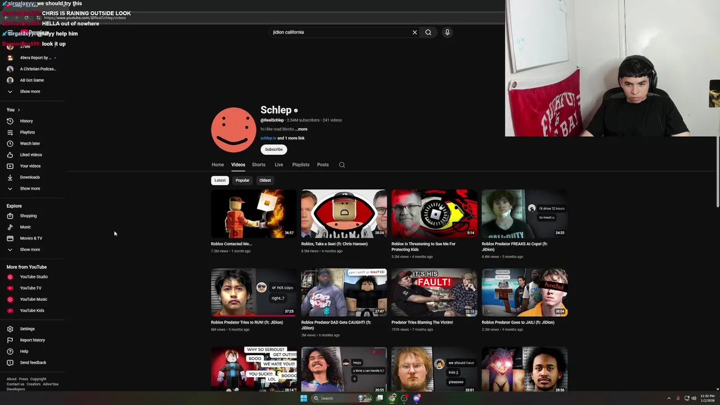Open Report history flag item
This screenshot has width=720, height=405.
(x=32, y=340)
